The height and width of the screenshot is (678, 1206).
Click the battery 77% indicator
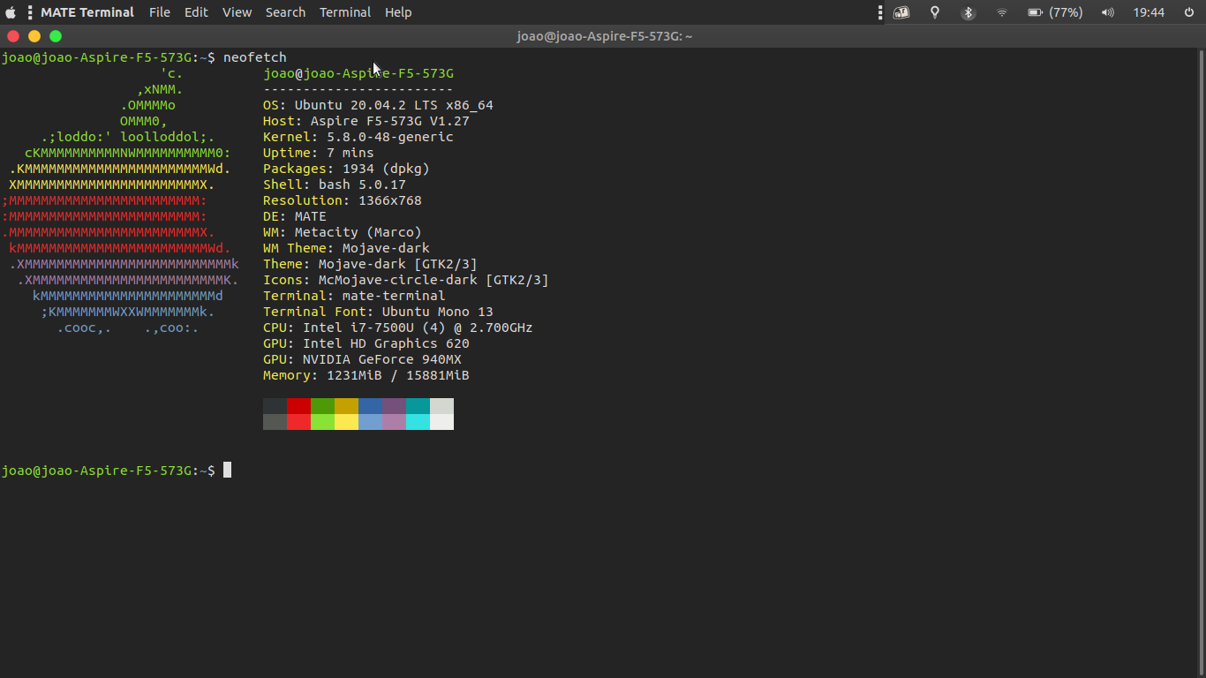point(1055,12)
